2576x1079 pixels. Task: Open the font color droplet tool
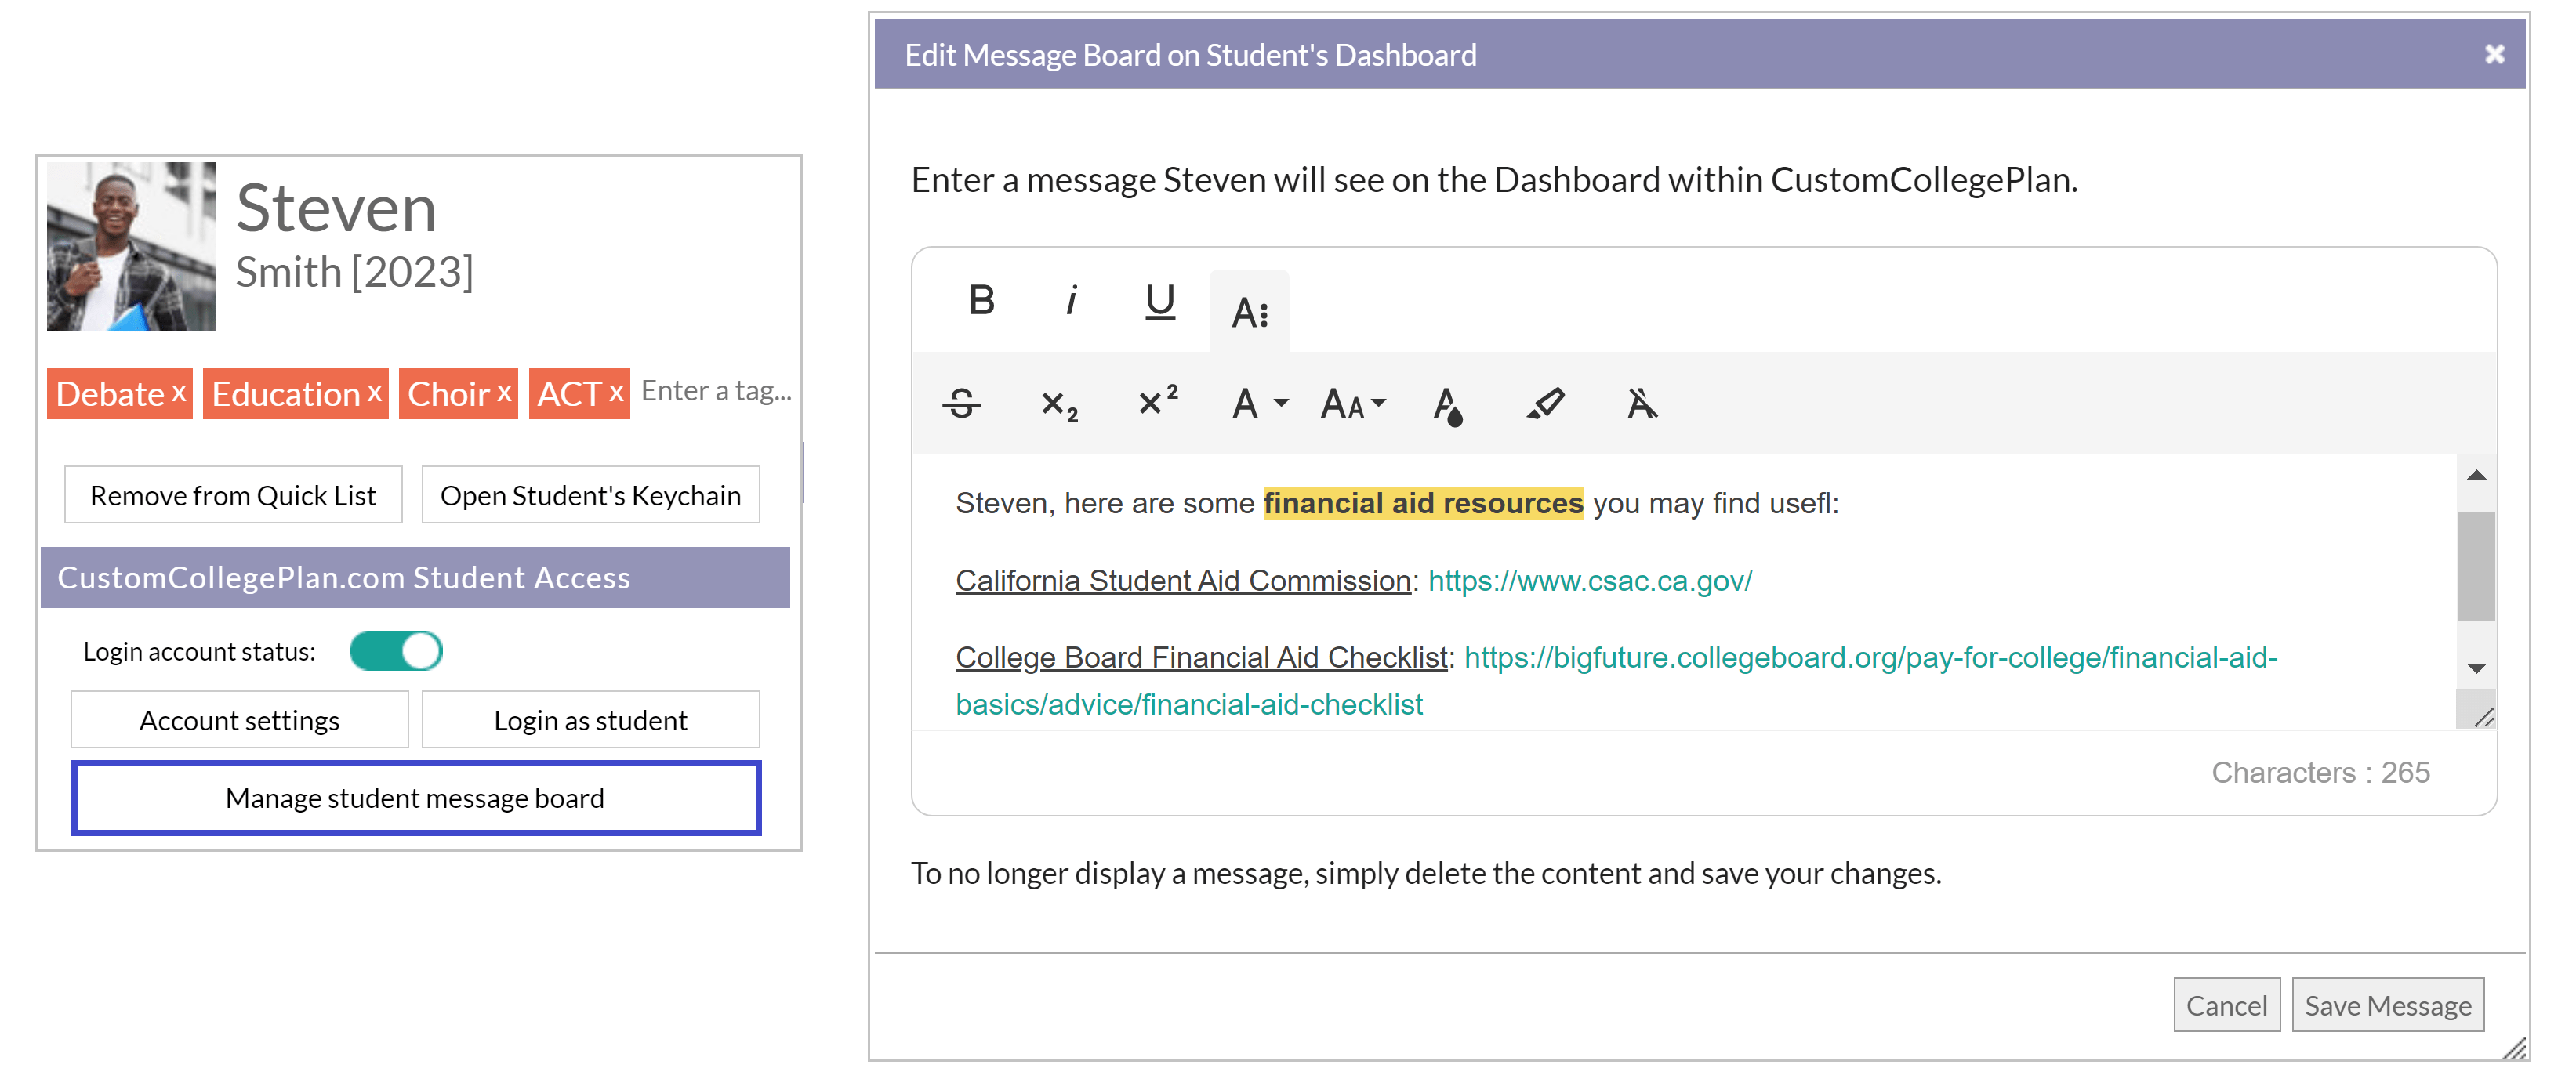(1446, 404)
